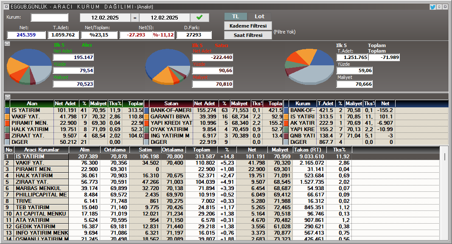Click the D.Fark value 27293
The image size is (452, 244).
(x=194, y=35)
